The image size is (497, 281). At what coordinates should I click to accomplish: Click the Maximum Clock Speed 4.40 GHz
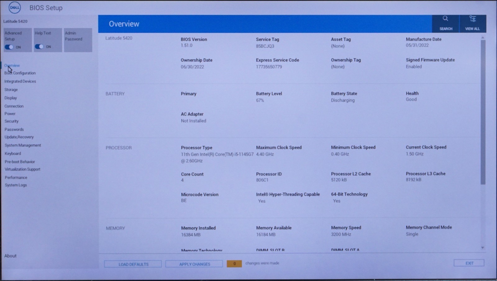pos(265,154)
